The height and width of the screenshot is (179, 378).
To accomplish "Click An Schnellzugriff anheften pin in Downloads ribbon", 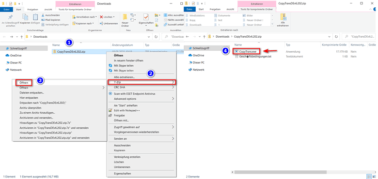I will pos(10,17).
